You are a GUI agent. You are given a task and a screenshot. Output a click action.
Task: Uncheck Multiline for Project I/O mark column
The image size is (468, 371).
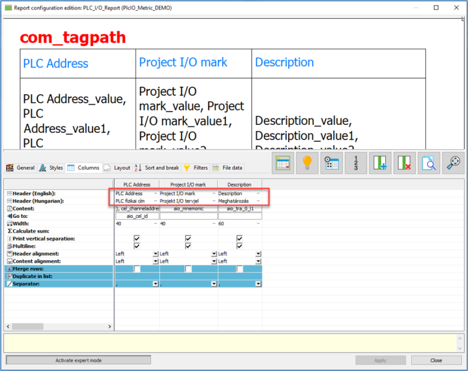pyautogui.click(x=188, y=246)
